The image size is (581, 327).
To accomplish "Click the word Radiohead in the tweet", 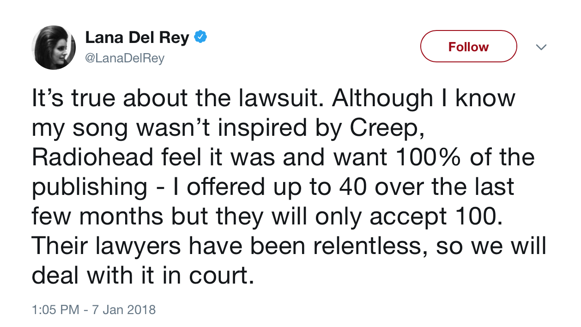I will 92,157.
